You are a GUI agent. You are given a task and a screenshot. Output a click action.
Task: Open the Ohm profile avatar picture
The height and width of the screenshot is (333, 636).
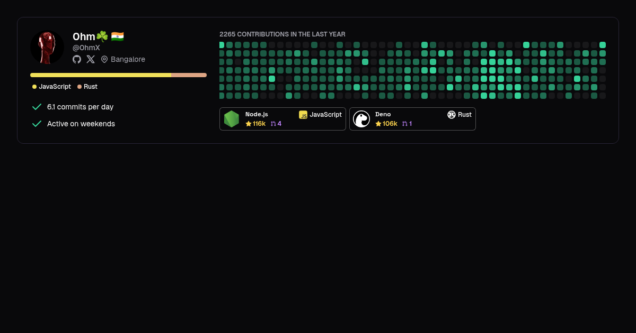(x=47, y=48)
